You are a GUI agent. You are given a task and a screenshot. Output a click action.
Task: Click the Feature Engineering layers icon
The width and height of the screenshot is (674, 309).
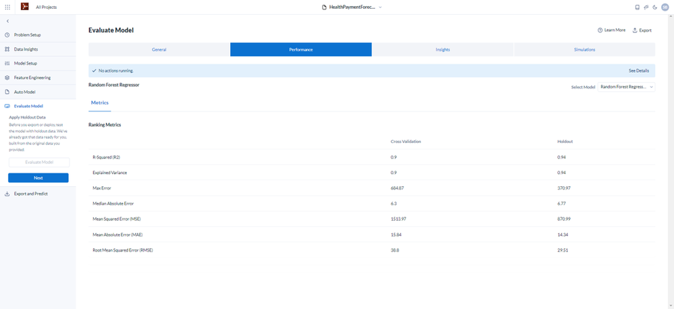click(x=7, y=78)
